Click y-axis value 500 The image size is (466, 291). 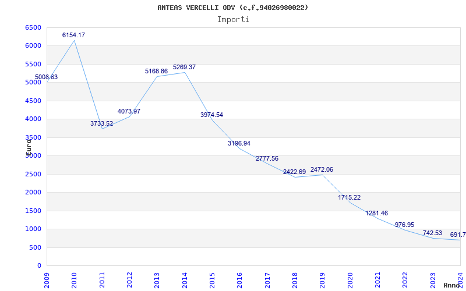point(35,247)
